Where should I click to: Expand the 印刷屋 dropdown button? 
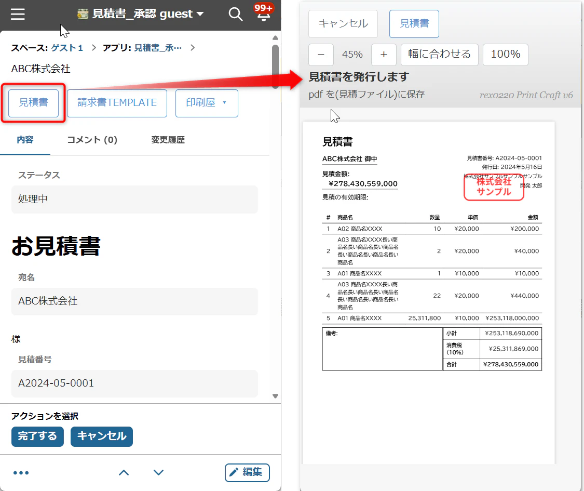tap(207, 103)
